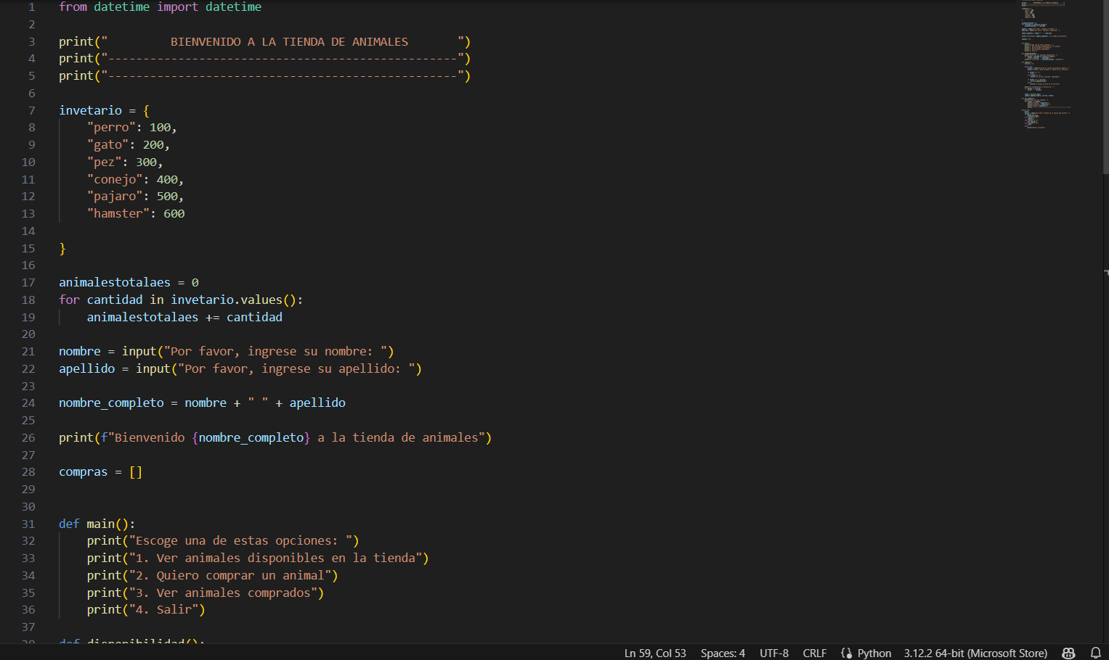
Task: Click '1. Ver animales disponibles' print line
Action: [258, 558]
